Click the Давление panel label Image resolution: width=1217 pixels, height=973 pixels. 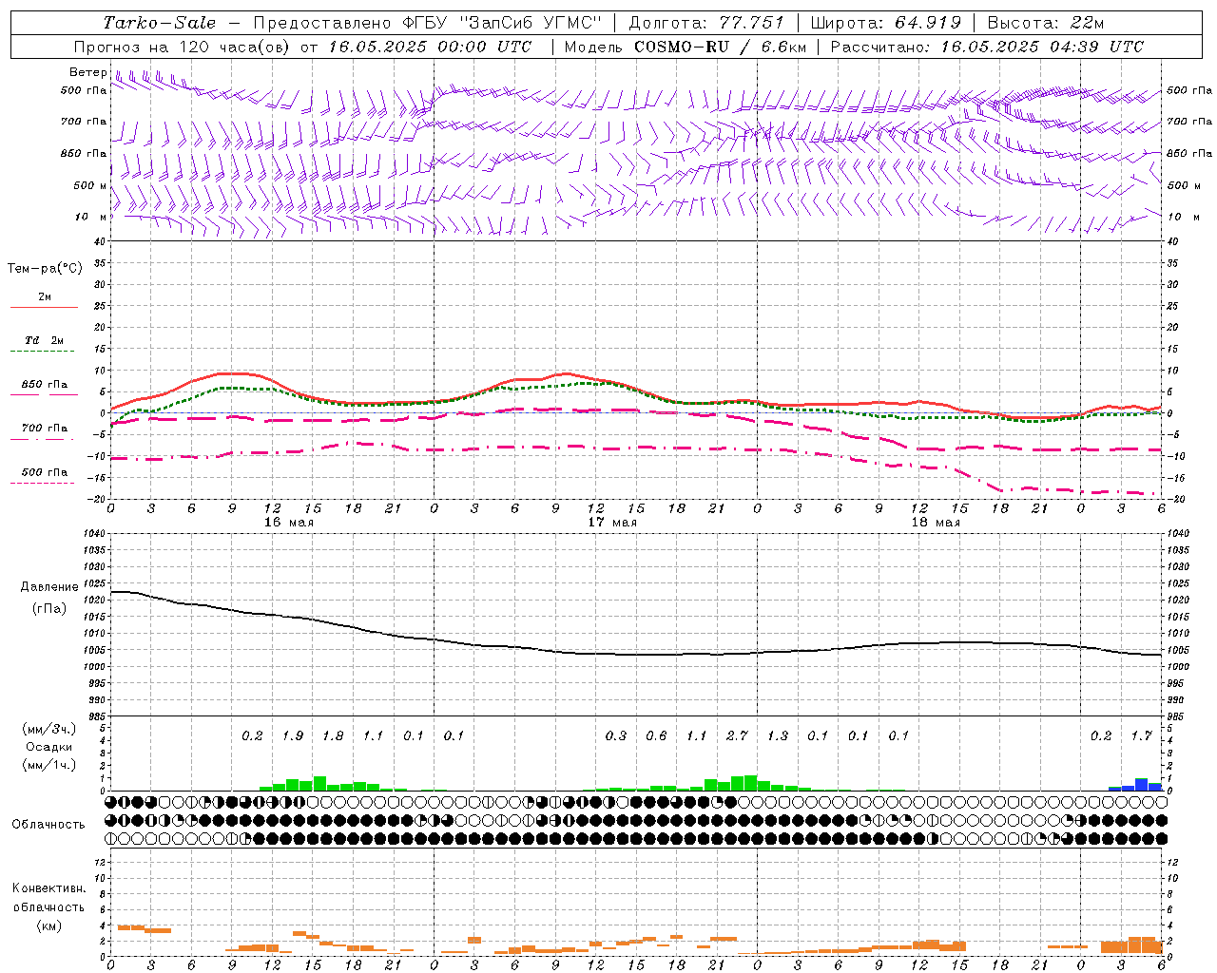pyautogui.click(x=48, y=587)
